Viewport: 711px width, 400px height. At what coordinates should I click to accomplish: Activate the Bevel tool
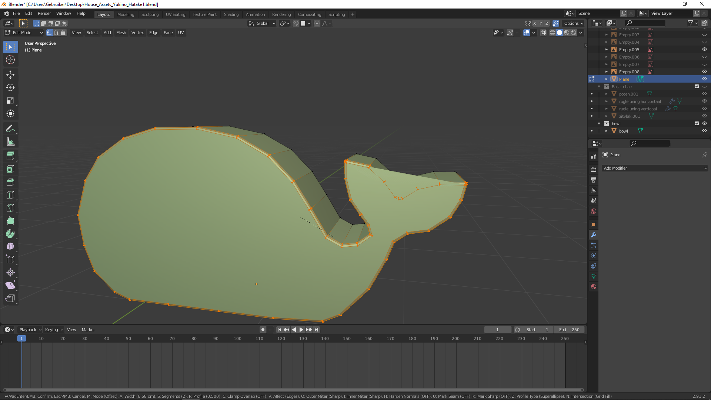click(x=10, y=182)
